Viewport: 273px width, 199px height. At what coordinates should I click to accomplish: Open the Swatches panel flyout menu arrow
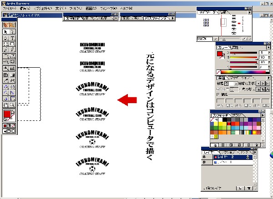[263, 115]
